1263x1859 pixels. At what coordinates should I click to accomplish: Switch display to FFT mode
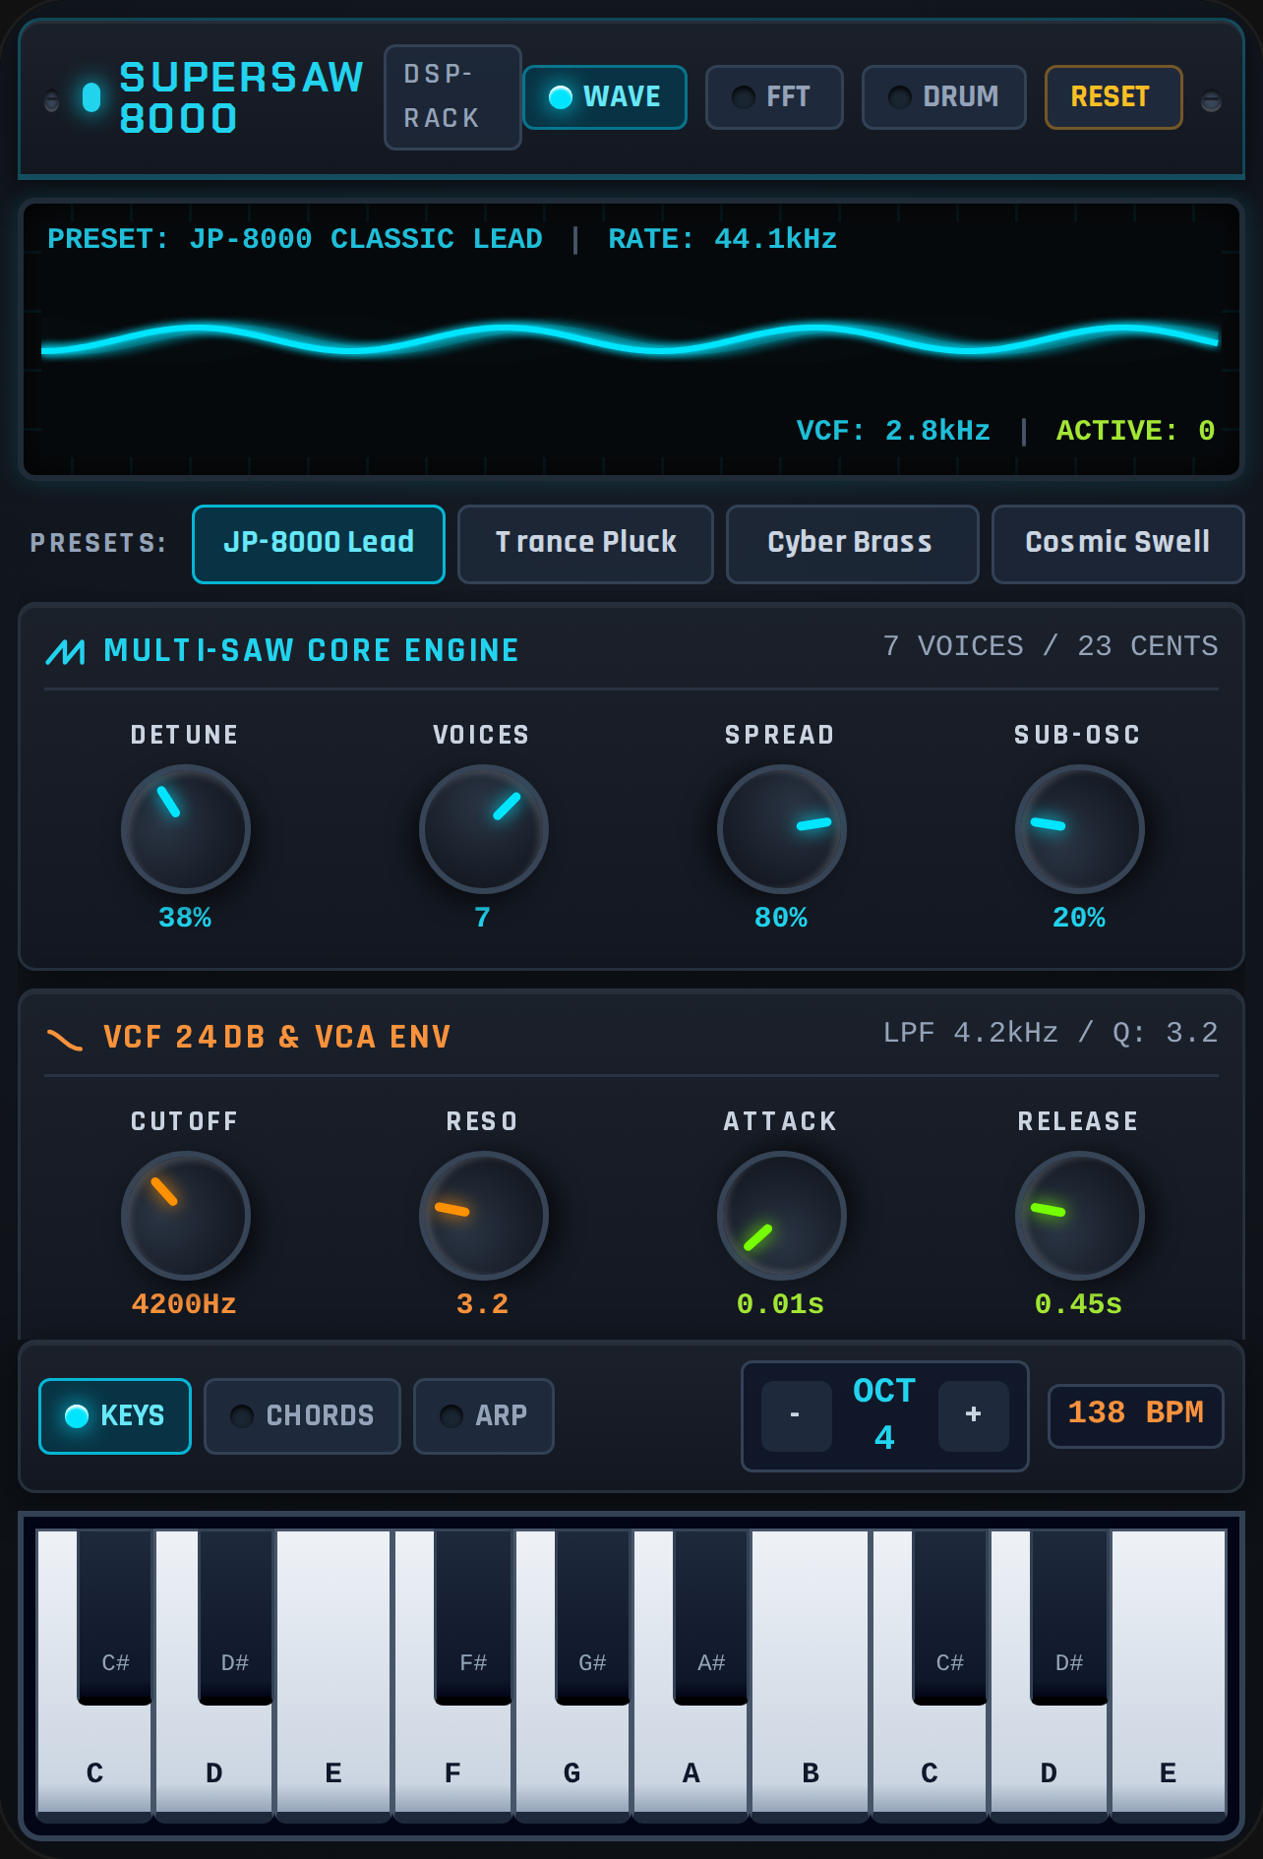774,97
